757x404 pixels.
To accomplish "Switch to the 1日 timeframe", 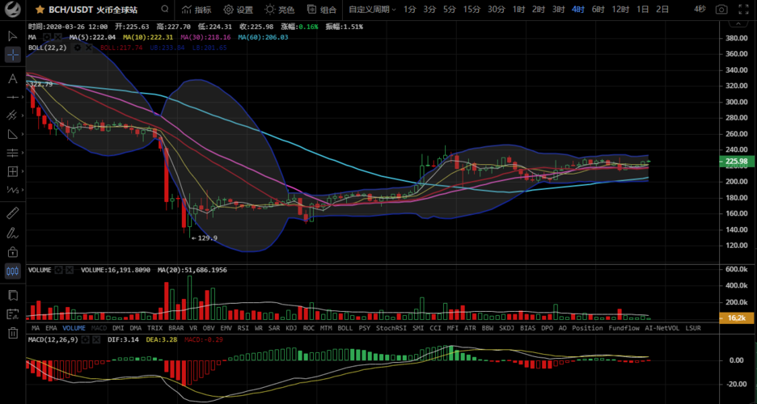I will pos(643,10).
